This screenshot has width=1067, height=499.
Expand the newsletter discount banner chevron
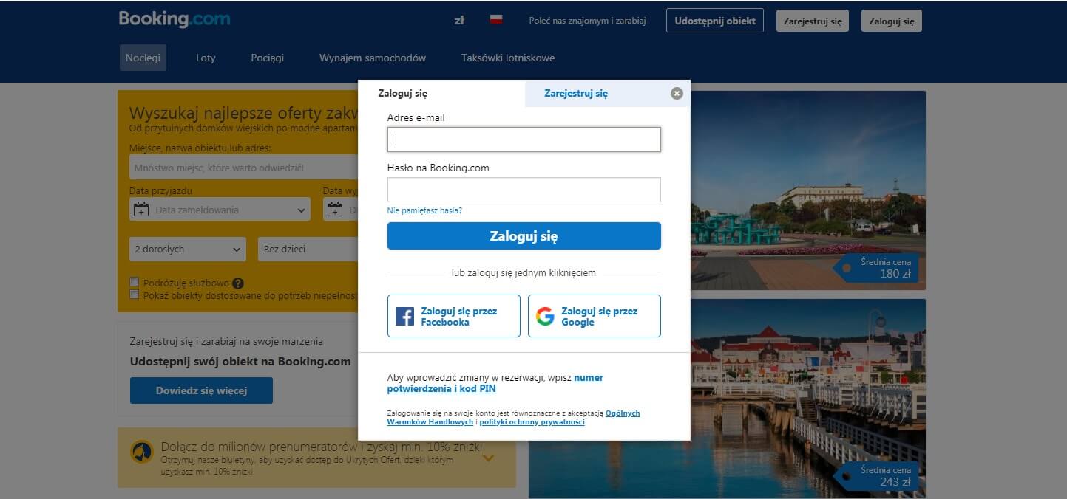point(488,458)
